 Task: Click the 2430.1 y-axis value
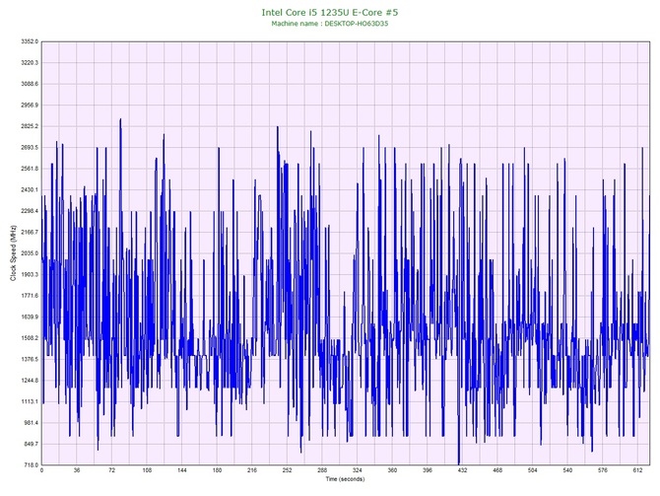[30, 189]
